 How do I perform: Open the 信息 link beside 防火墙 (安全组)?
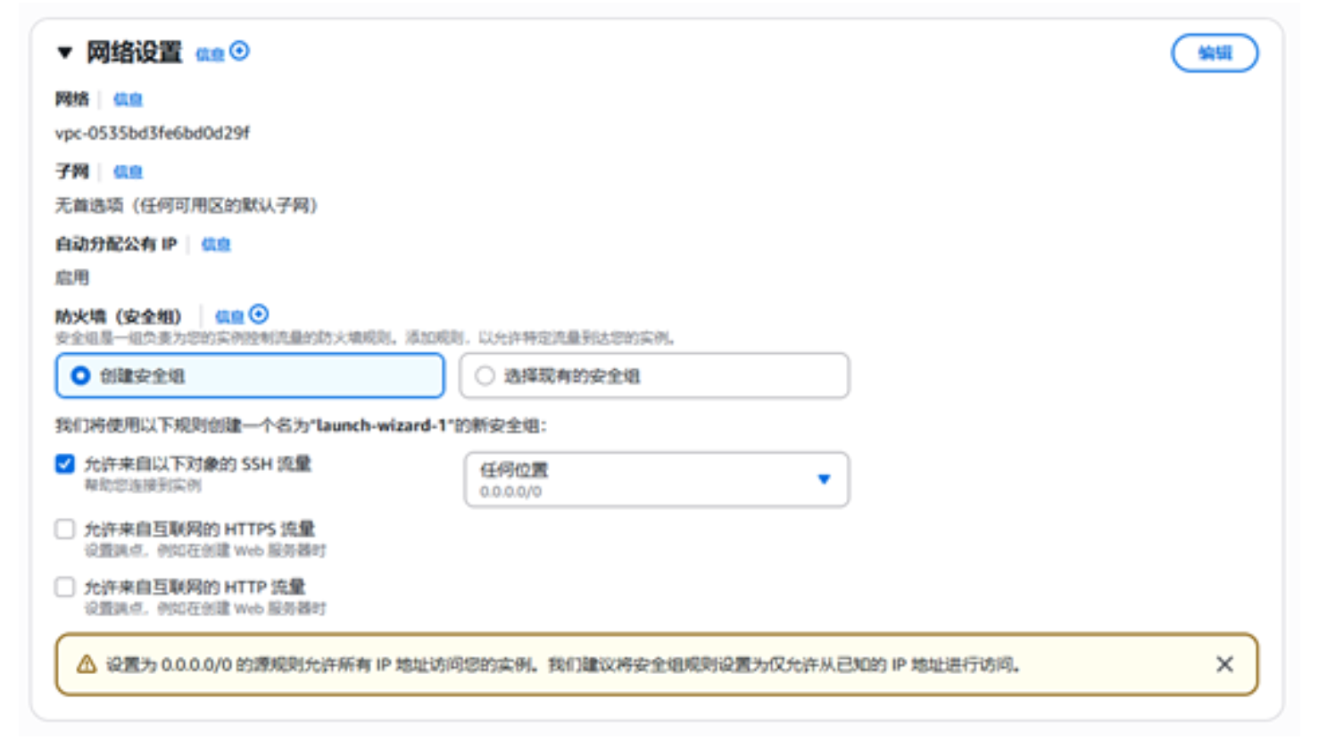click(228, 317)
